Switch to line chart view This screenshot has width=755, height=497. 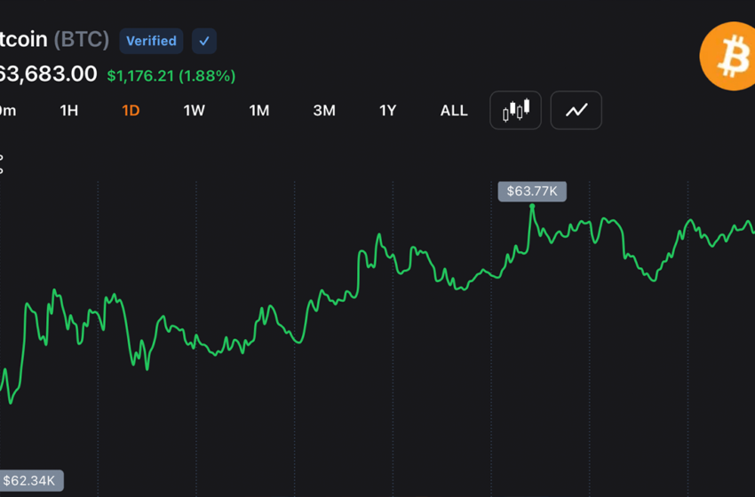click(x=576, y=110)
